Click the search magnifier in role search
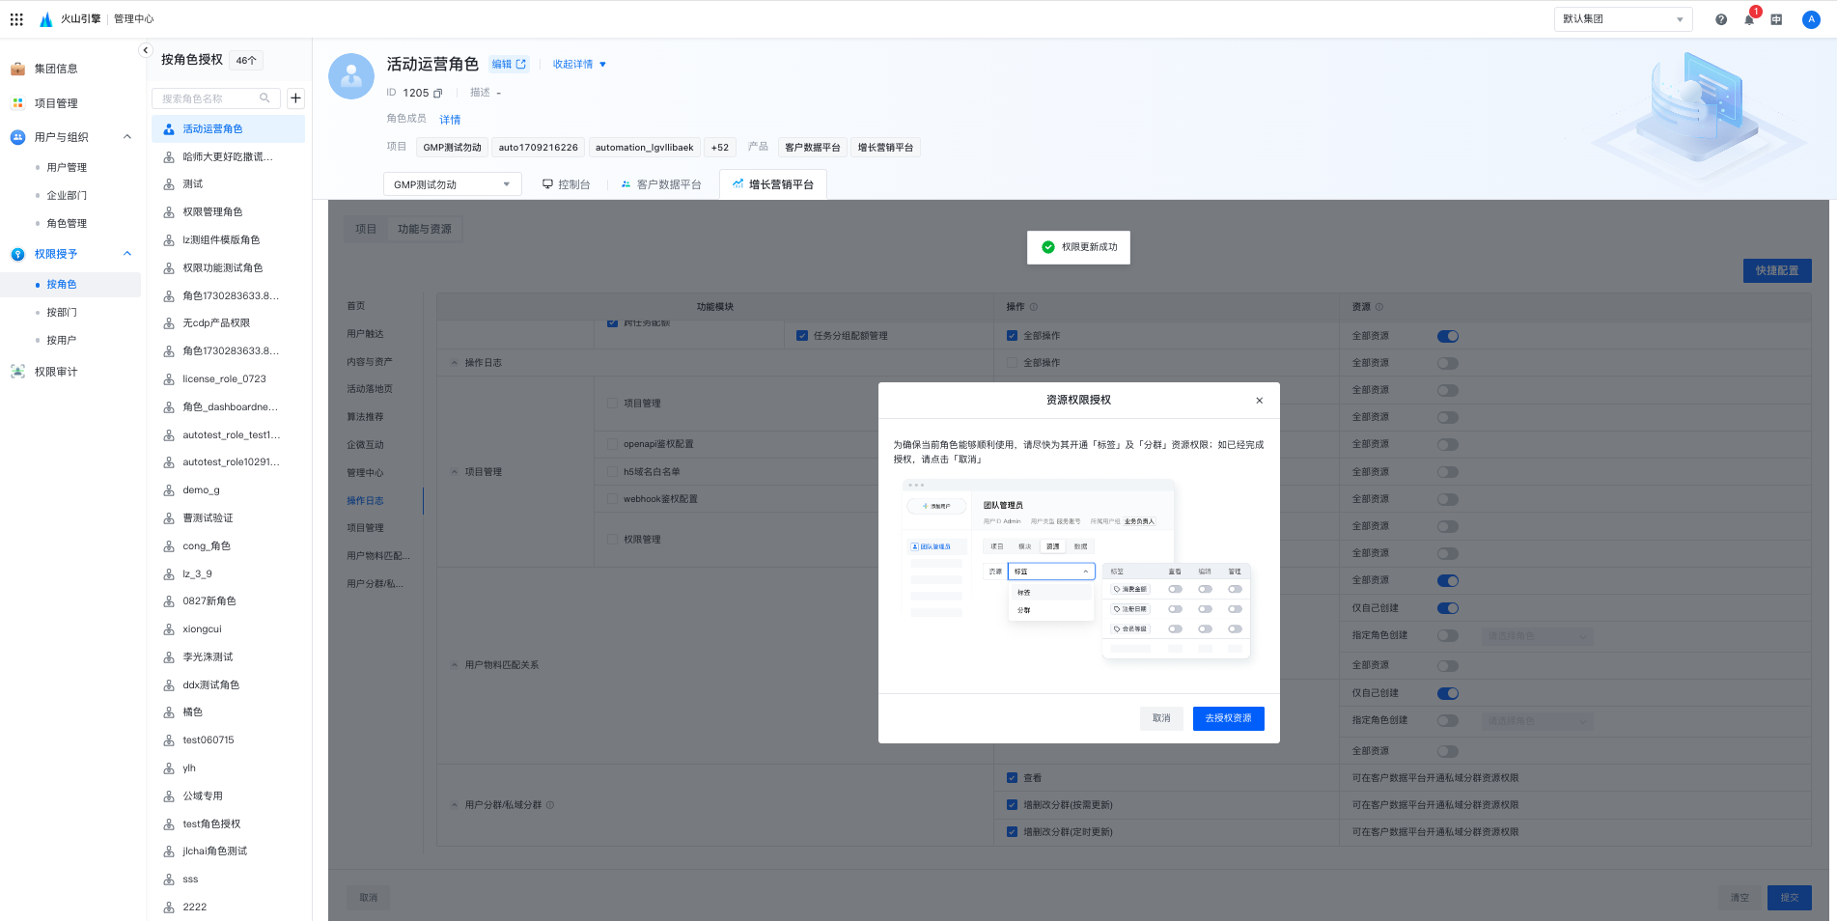Viewport: 1837px width, 921px height. [264, 98]
